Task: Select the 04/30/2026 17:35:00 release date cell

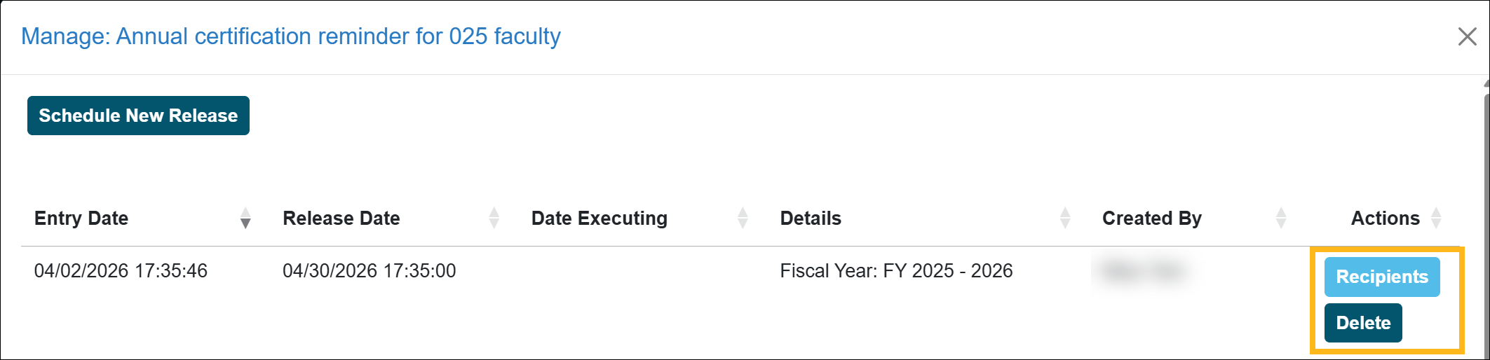Action: (x=370, y=271)
